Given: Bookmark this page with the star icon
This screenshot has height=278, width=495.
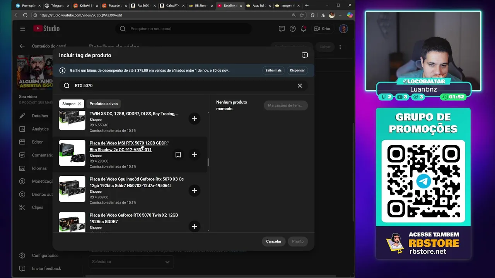Looking at the screenshot, I should point(302,15).
